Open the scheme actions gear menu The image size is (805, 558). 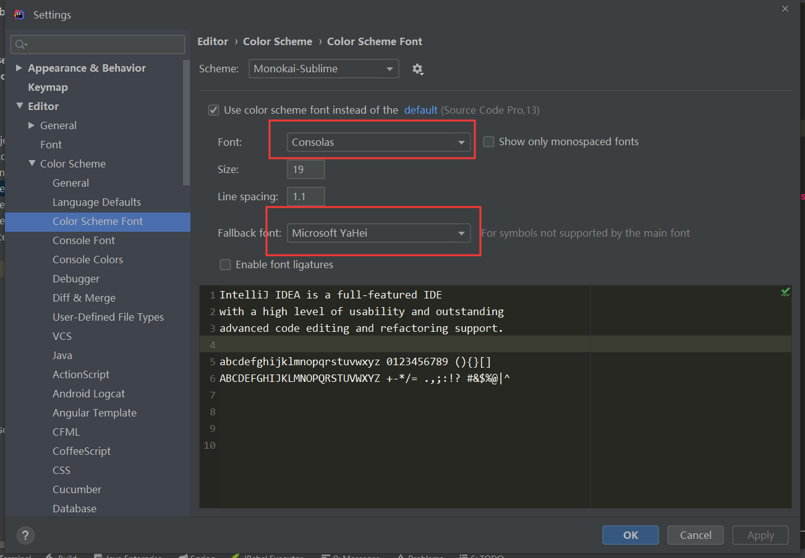click(x=418, y=69)
